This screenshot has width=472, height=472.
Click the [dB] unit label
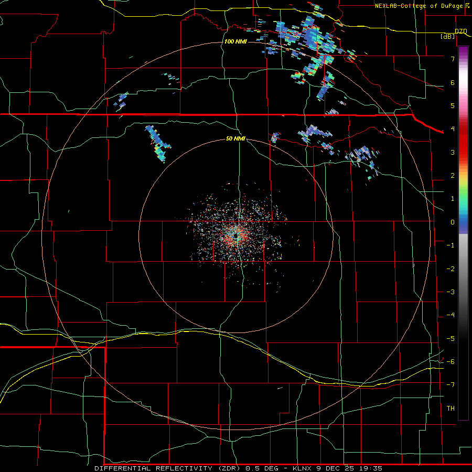coord(448,36)
